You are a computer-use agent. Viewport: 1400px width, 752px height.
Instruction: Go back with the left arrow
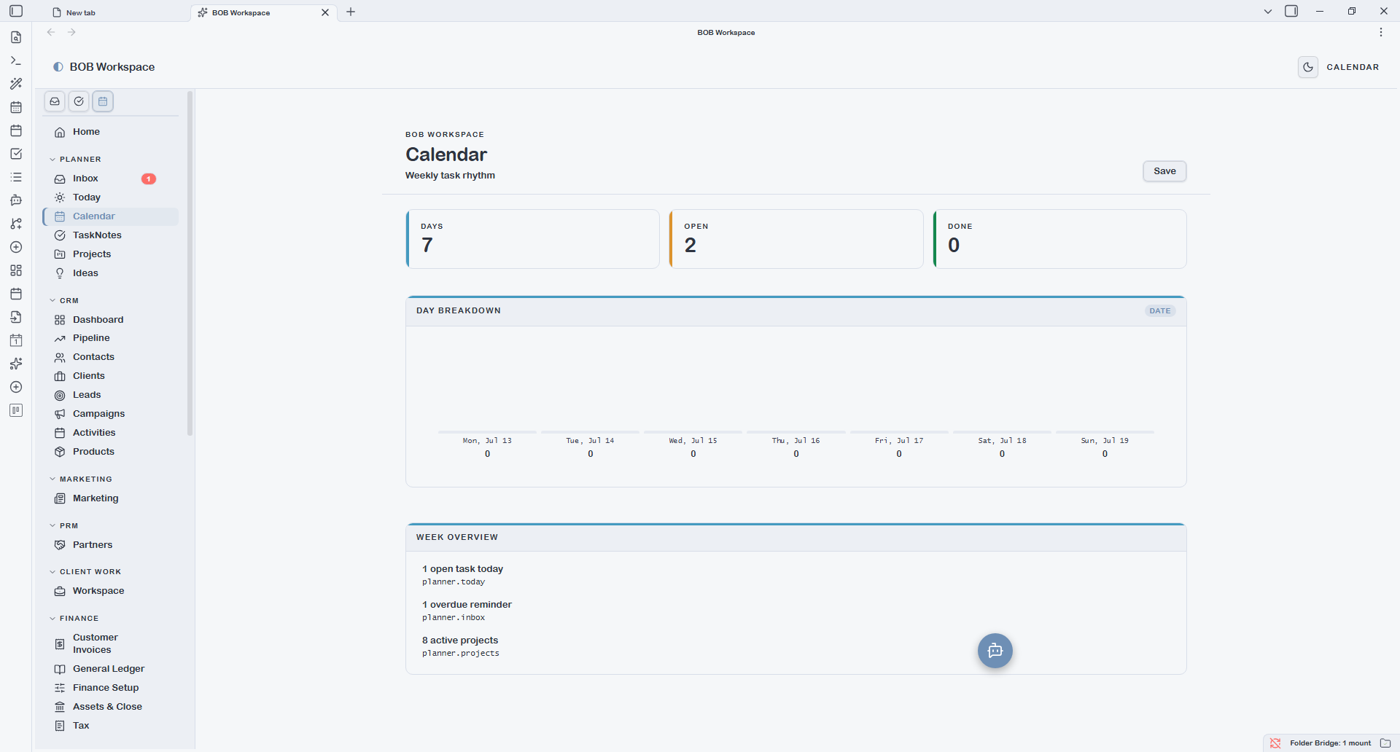pos(51,32)
